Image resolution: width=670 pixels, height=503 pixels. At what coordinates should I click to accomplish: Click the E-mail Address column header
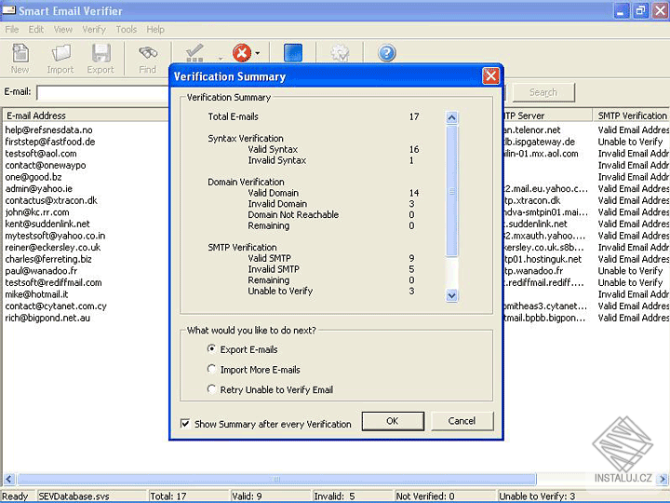(x=86, y=116)
